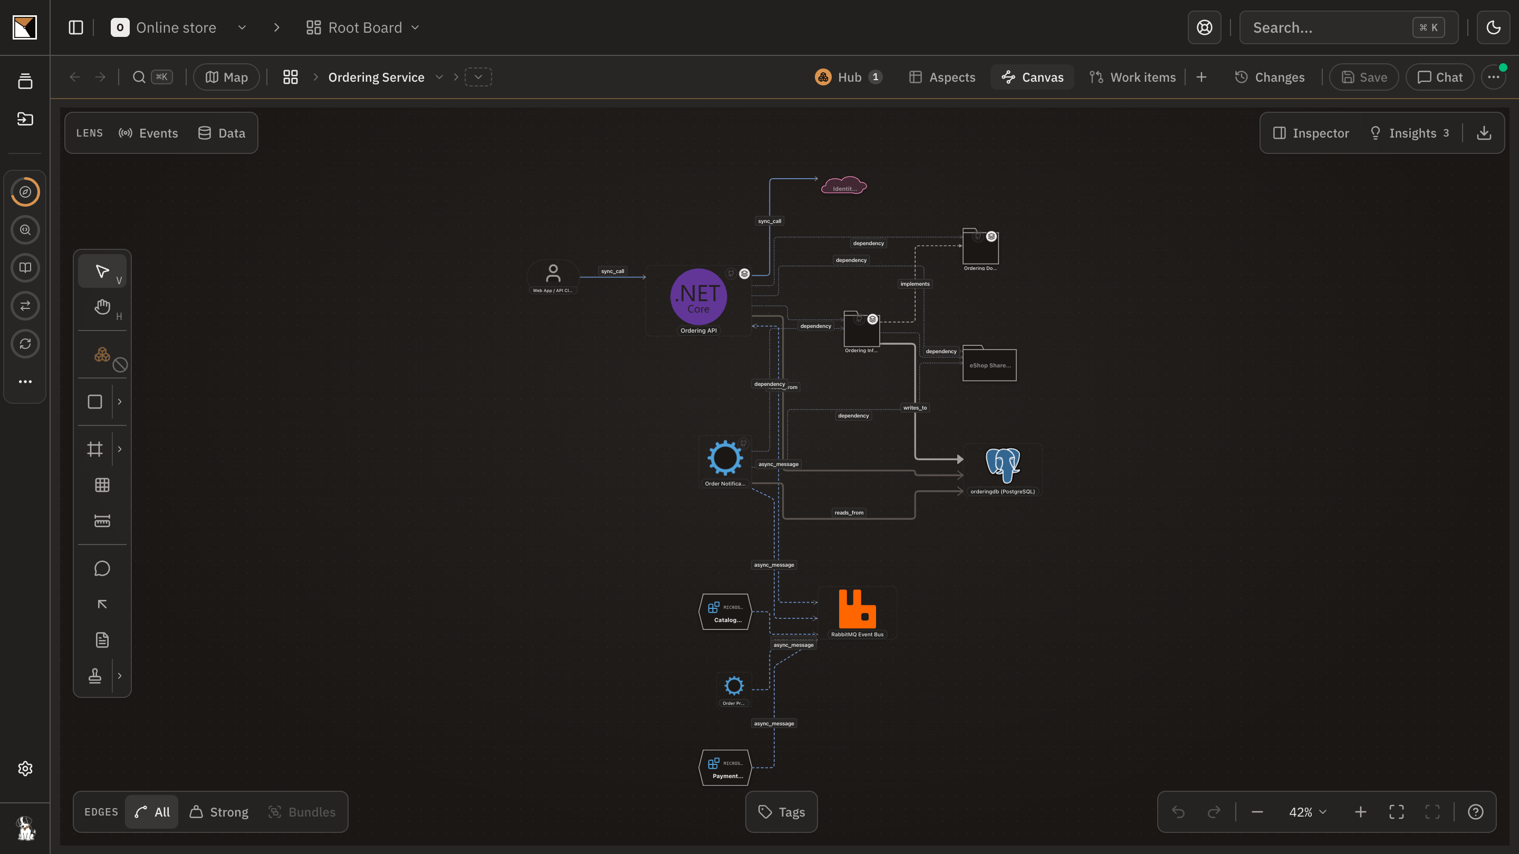Toggle the Tags filter
This screenshot has height=854, width=1519.
pyautogui.click(x=781, y=812)
